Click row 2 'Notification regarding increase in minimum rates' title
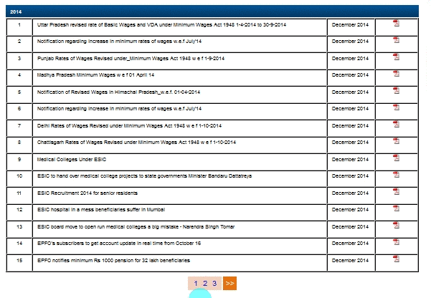Image resolution: width=431 pixels, height=298 pixels. coord(119,42)
